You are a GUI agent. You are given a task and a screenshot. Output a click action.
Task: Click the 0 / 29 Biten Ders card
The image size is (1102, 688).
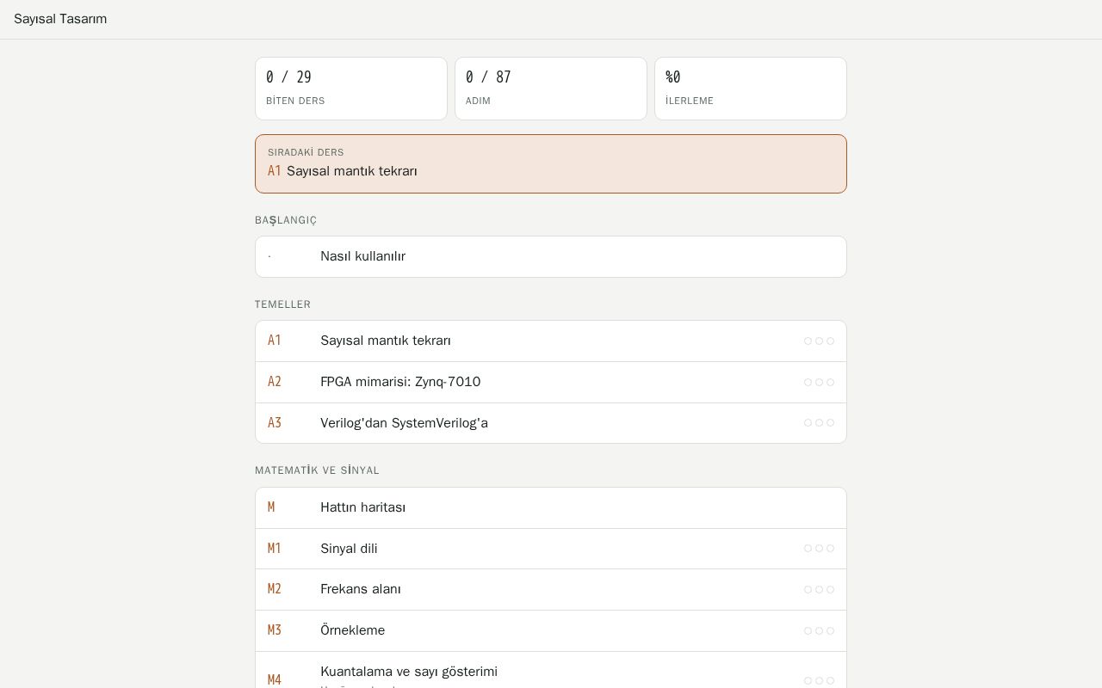coord(351,89)
